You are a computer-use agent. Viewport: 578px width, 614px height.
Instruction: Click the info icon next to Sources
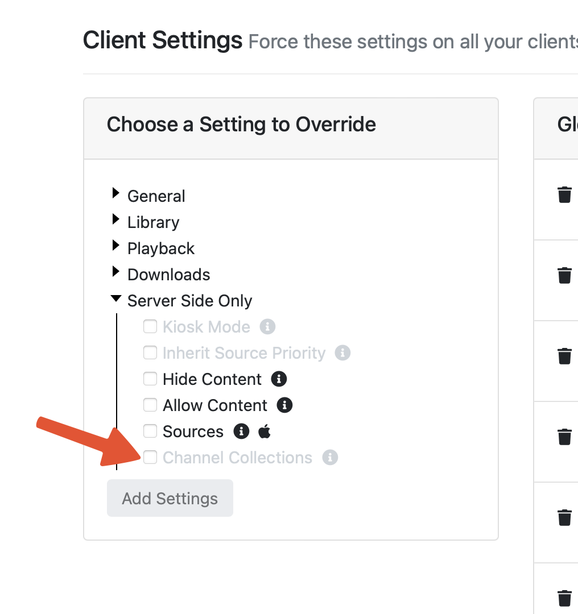pos(241,432)
